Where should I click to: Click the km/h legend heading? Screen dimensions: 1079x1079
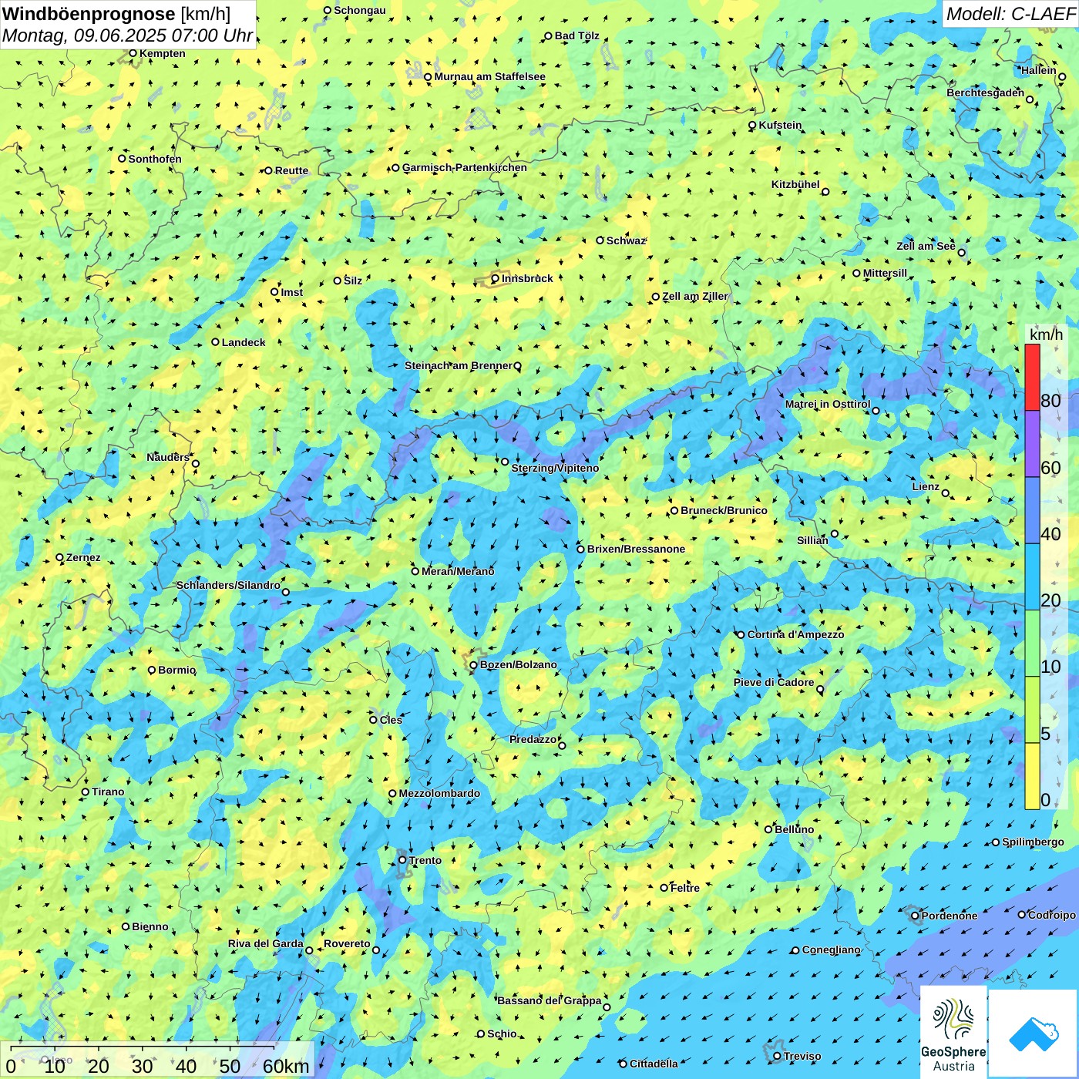click(1046, 334)
